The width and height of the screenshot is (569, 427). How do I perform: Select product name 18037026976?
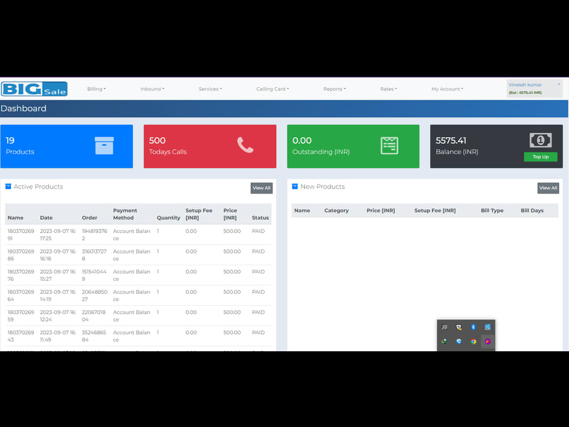[20, 276]
